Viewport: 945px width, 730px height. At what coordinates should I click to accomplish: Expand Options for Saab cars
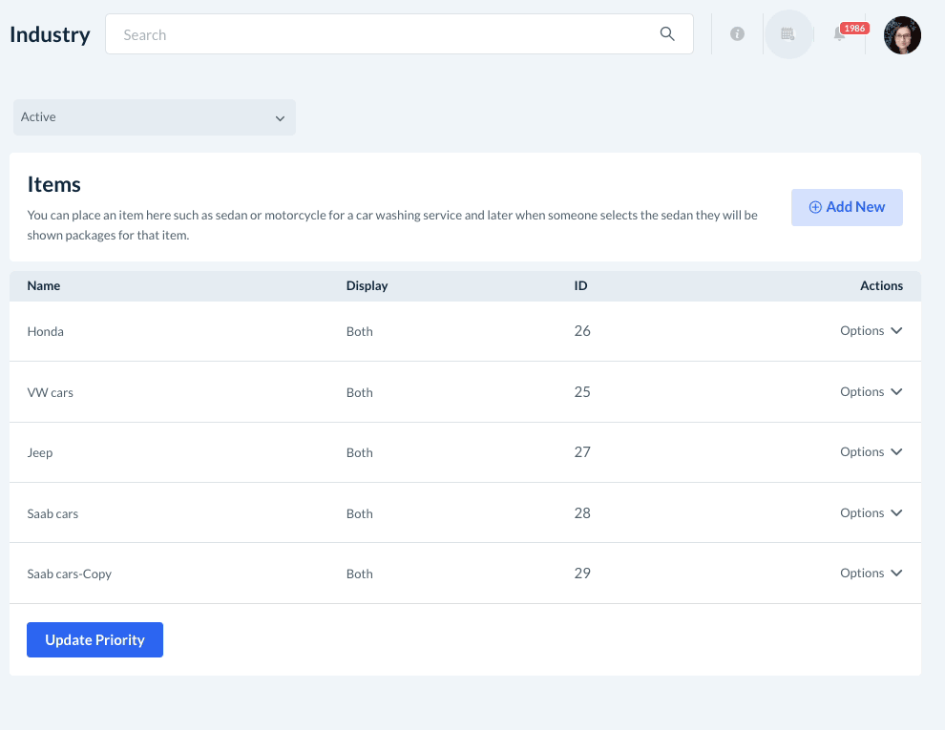(x=871, y=512)
